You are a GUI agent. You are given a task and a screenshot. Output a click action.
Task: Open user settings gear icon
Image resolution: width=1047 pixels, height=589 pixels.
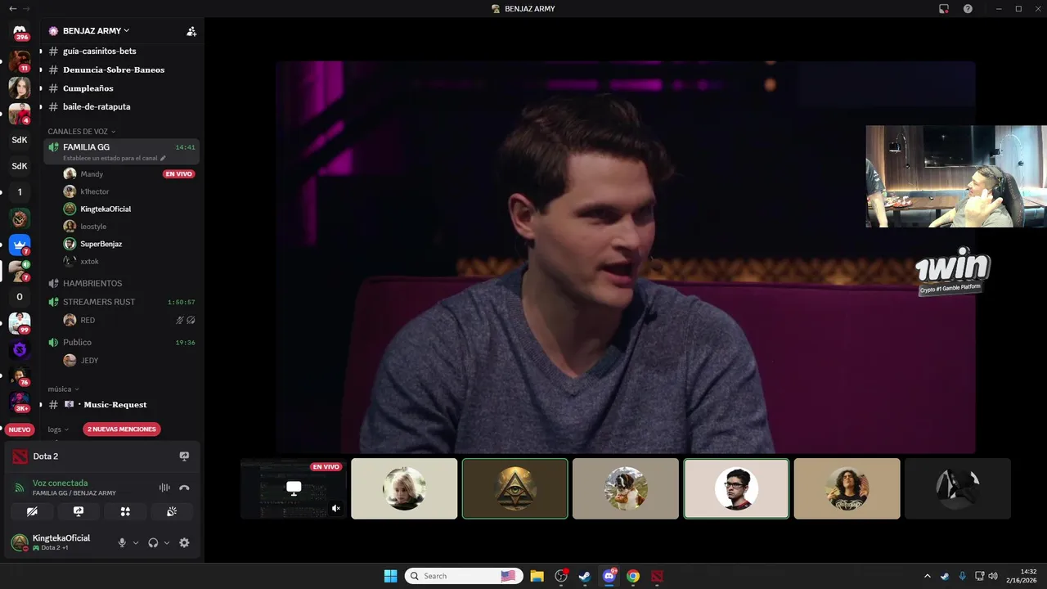(184, 542)
